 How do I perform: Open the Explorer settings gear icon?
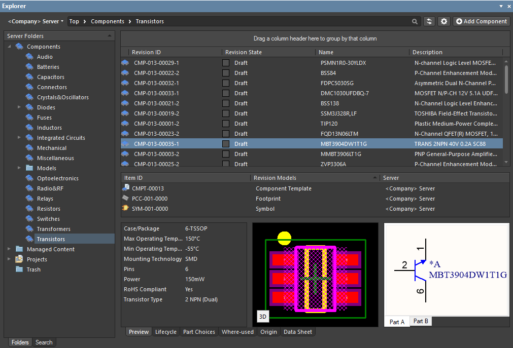click(443, 21)
